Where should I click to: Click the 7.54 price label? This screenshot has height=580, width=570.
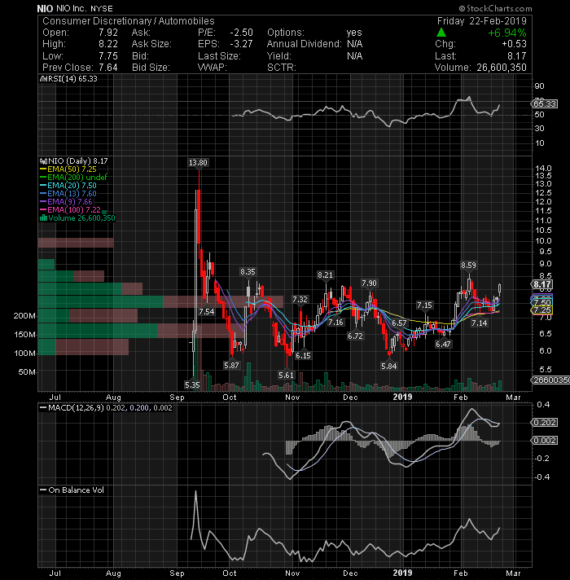tap(207, 312)
